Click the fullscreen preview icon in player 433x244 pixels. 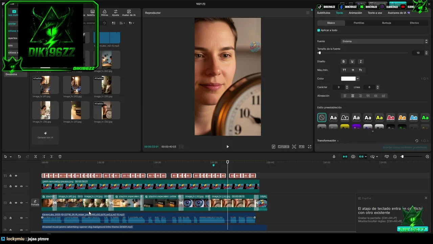[x=310, y=147]
